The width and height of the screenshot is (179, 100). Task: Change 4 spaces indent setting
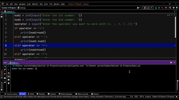point(148,97)
